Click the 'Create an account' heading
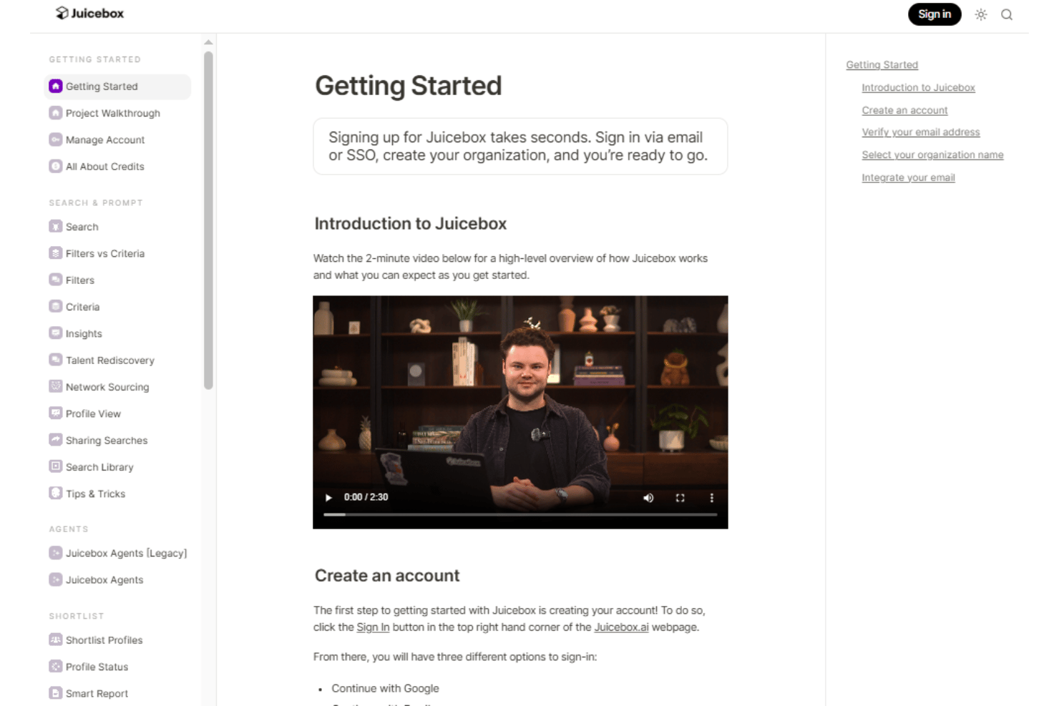 pos(387,575)
